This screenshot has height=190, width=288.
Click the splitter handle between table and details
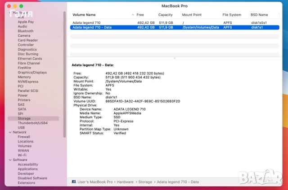click(175, 58)
